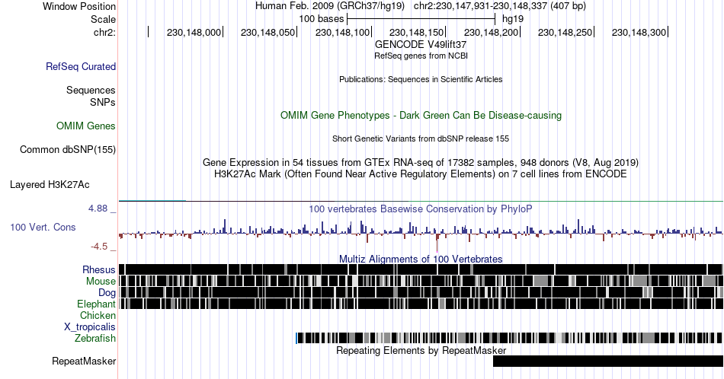Click the Elephant alignment row
Image resolution: width=724 pixels, height=379 pixels.
pos(421,304)
